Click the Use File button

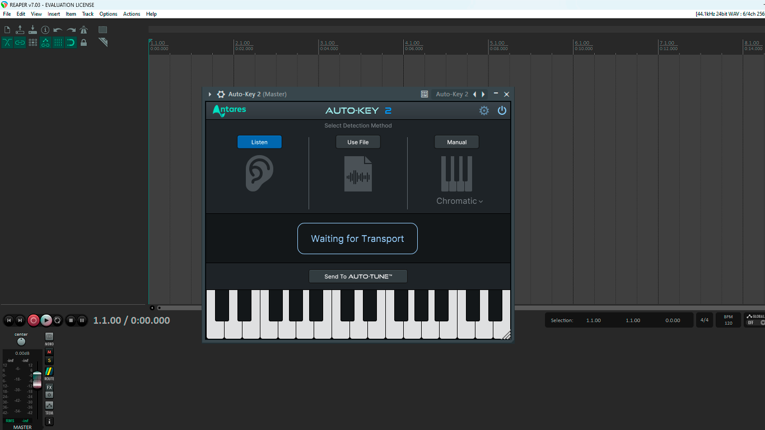coord(358,142)
